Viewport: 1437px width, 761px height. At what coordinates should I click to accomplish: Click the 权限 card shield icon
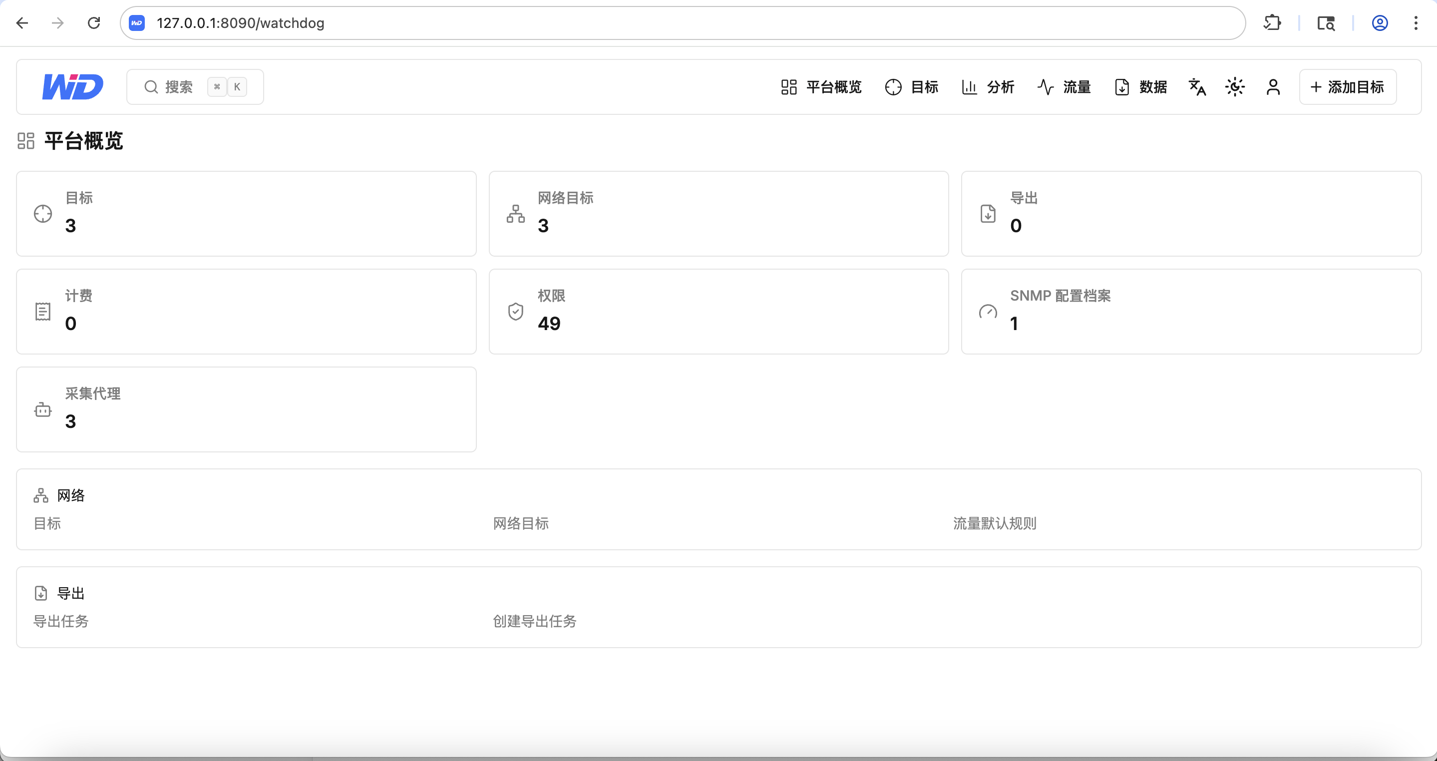[515, 312]
